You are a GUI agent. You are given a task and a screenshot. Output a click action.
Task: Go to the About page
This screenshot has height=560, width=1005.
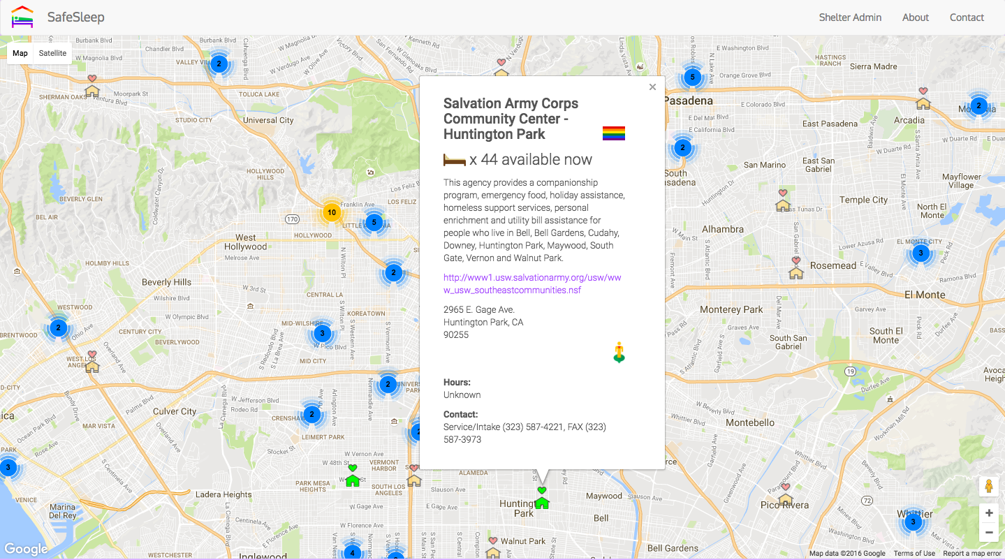tap(916, 17)
